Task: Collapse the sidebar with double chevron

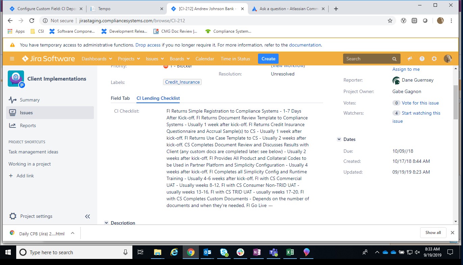Action: (87, 216)
